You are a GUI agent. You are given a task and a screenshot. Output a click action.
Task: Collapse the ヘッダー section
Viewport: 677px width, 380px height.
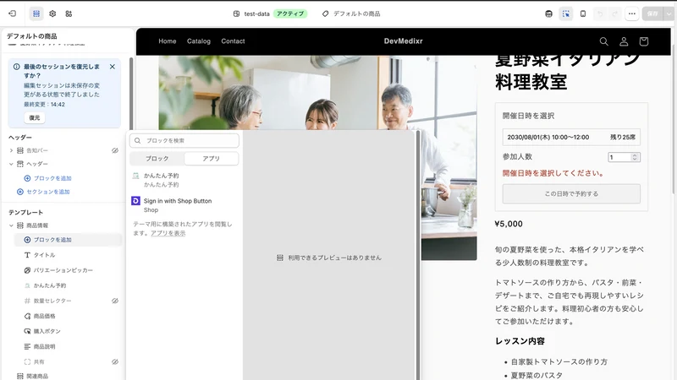click(11, 164)
